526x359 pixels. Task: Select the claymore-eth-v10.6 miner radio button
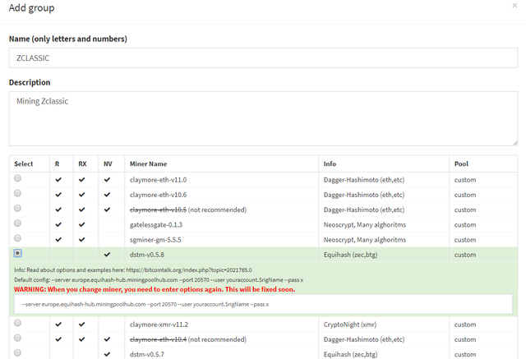(x=17, y=193)
